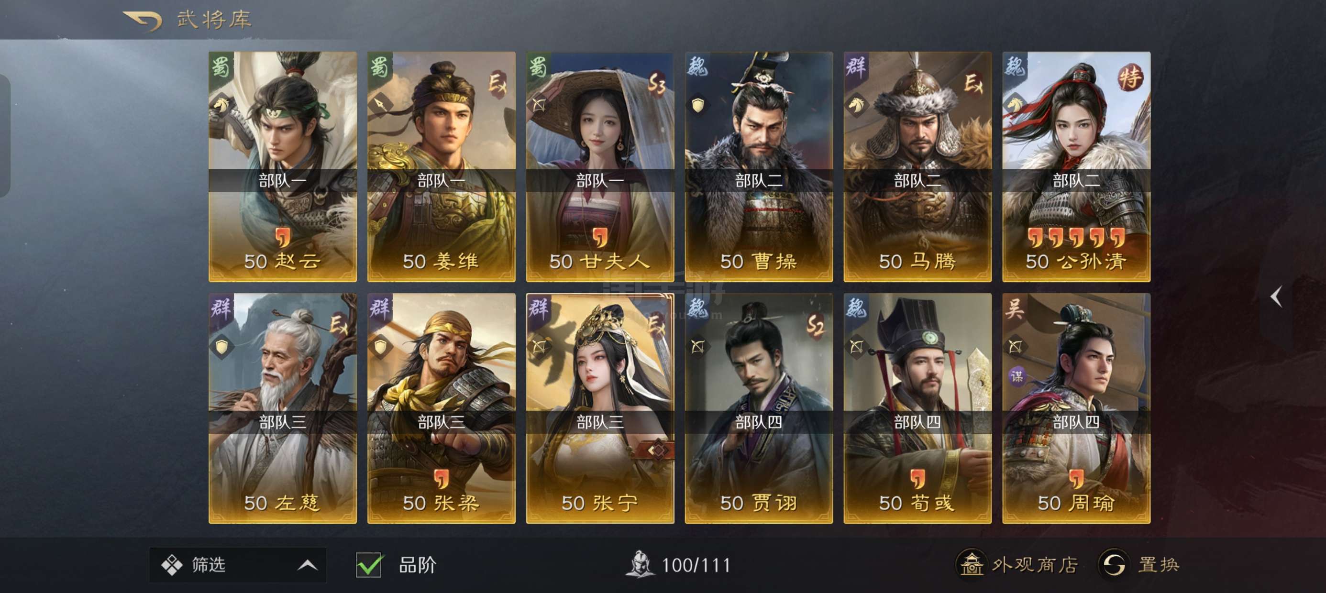Click the 外观商店 text button

pyautogui.click(x=1035, y=565)
